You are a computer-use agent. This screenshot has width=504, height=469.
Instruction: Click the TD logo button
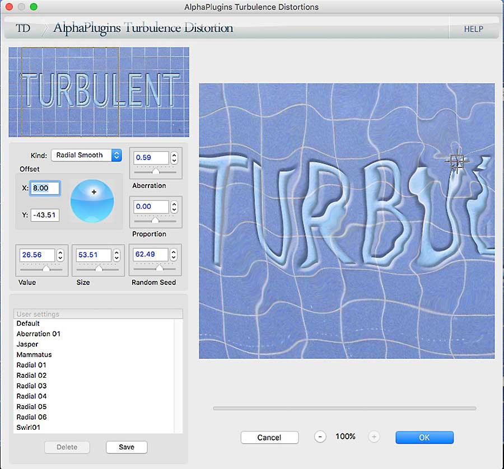[23, 28]
